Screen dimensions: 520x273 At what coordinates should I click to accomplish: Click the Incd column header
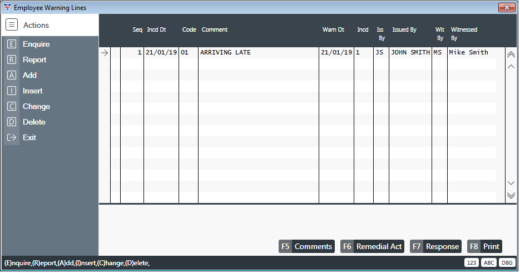(x=363, y=29)
